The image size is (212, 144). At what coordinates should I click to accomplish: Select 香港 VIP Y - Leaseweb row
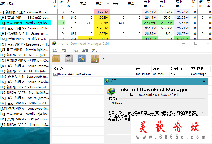(x=25, y=44)
